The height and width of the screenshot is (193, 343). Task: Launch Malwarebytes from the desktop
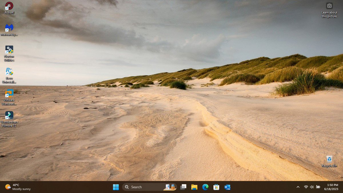point(9,29)
